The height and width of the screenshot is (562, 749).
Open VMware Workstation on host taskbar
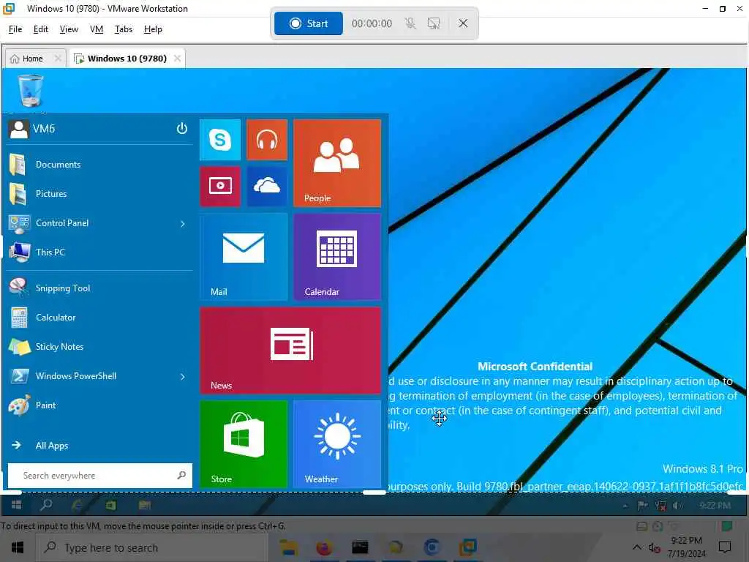pyautogui.click(x=467, y=547)
